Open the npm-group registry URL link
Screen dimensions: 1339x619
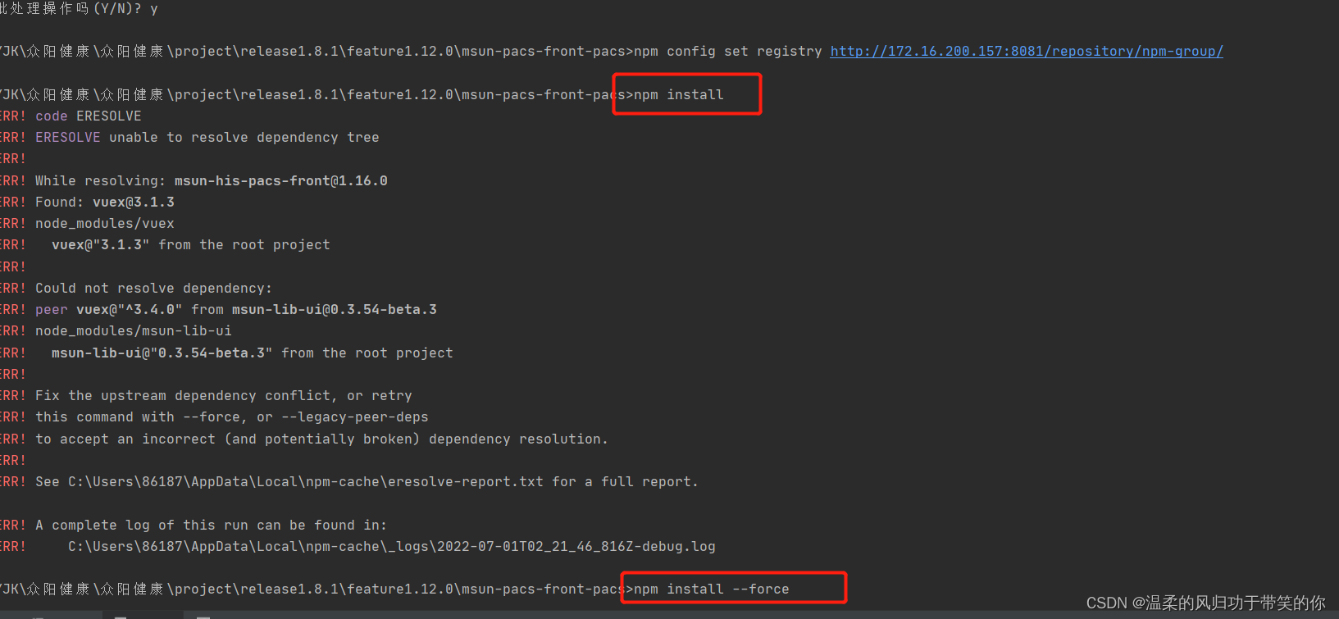coord(1027,51)
